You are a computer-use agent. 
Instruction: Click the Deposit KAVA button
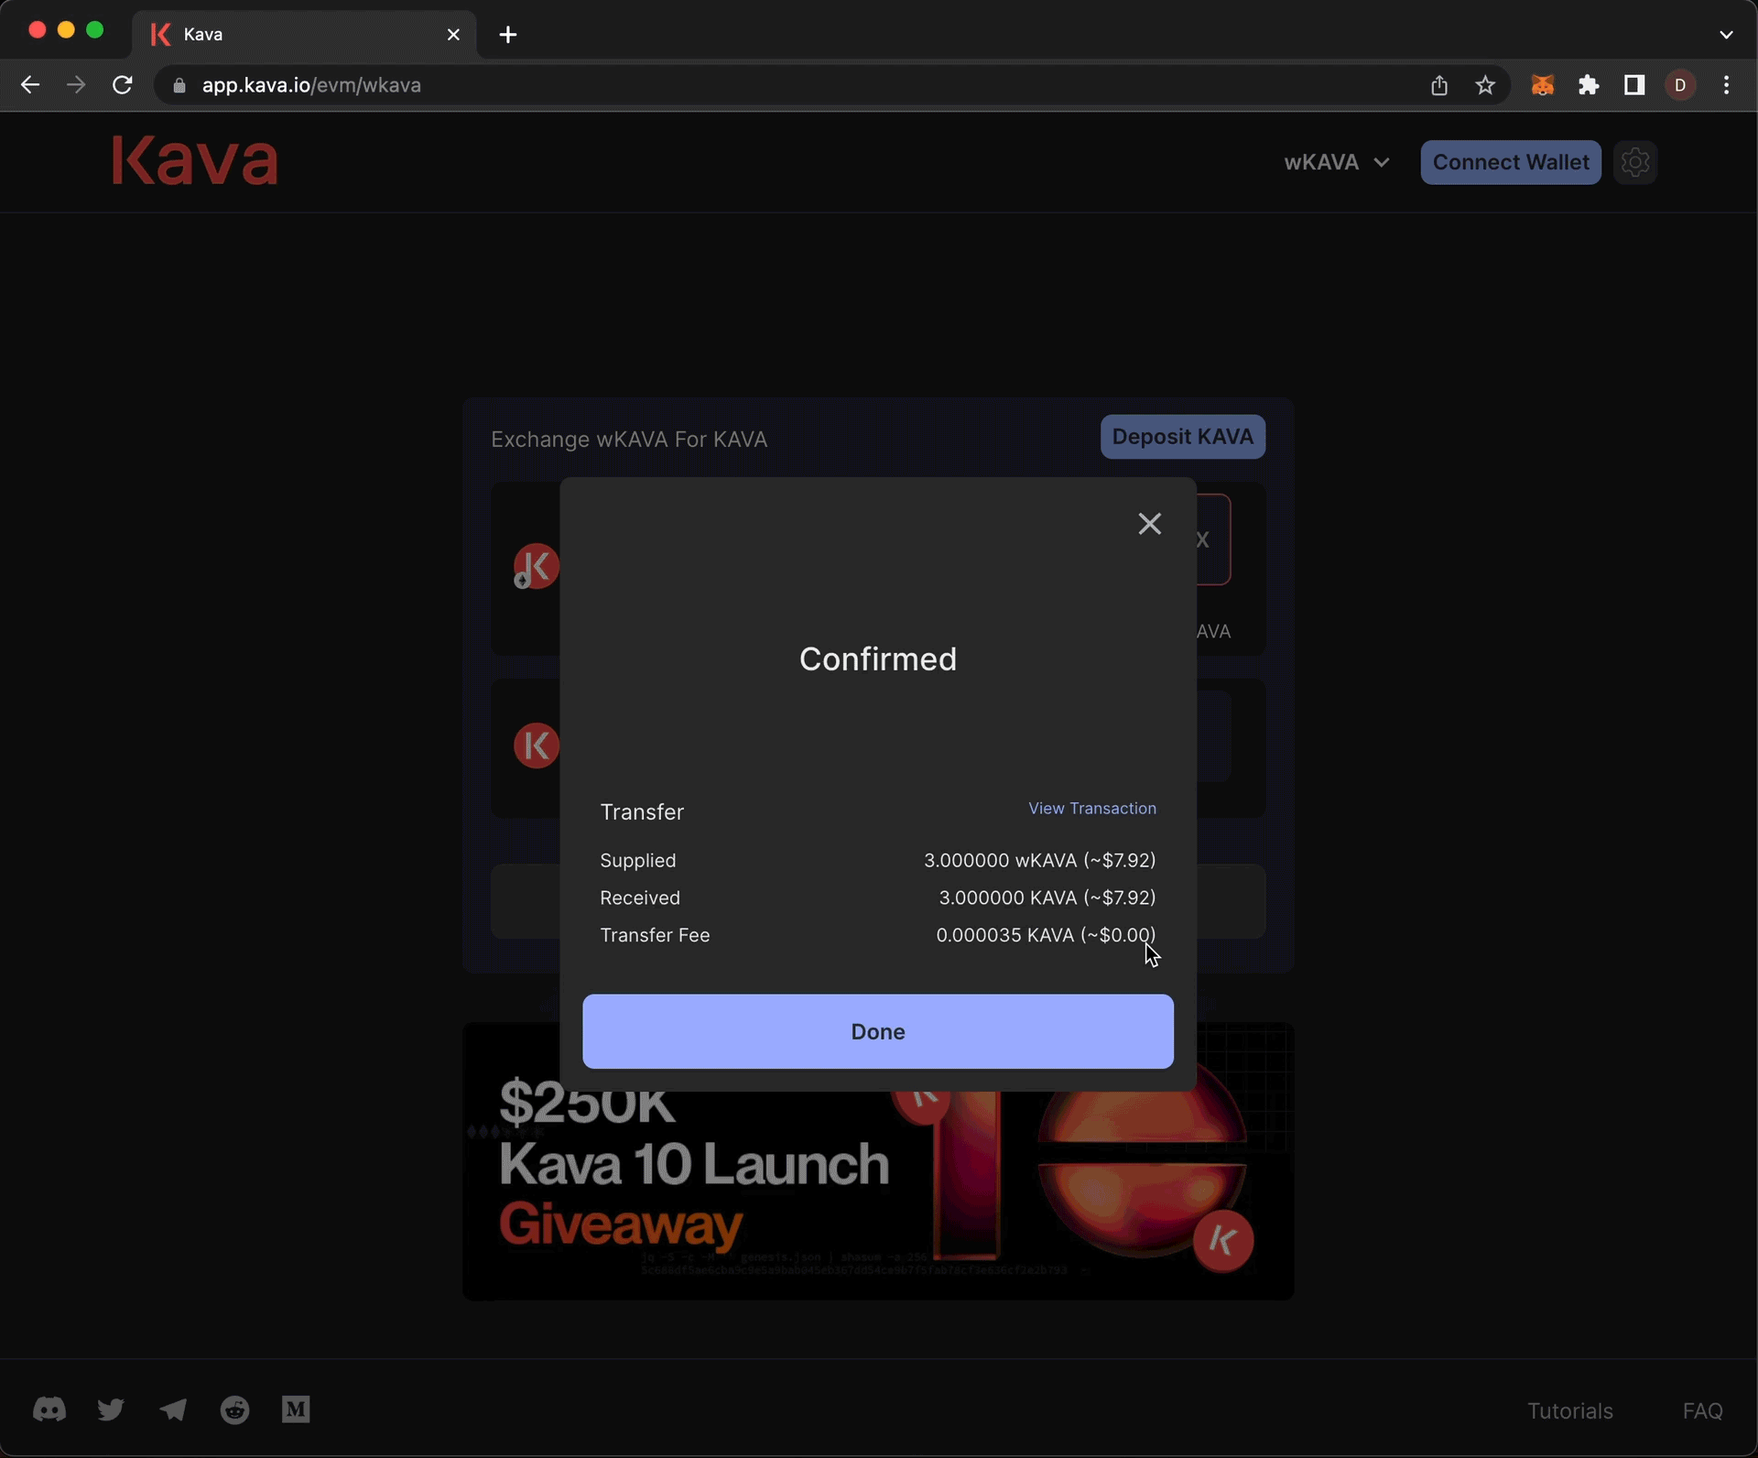coord(1182,437)
